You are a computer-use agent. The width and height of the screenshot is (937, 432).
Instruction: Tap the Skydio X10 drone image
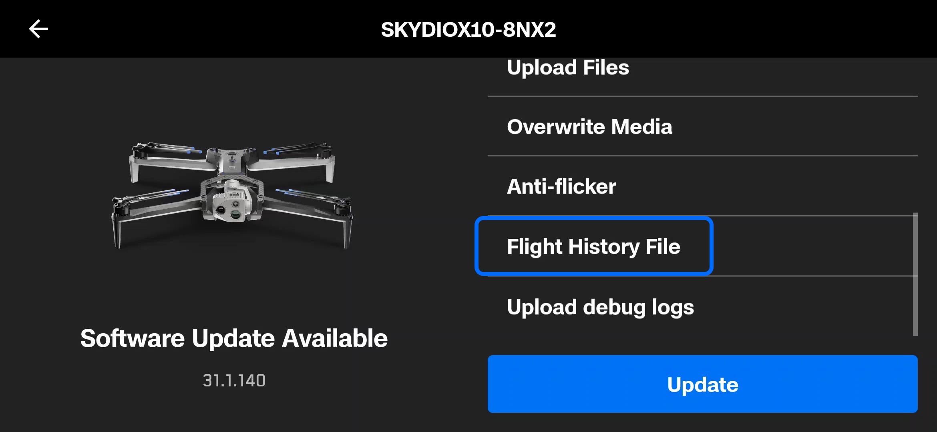coord(232,195)
